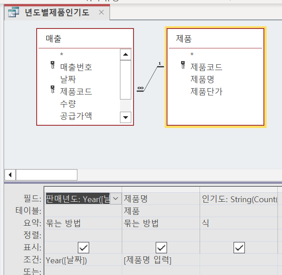Image resolution: width=282 pixels, height=275 pixels.
Task: Click the scroll up arrow in 매출 field list
Action: coord(125,55)
